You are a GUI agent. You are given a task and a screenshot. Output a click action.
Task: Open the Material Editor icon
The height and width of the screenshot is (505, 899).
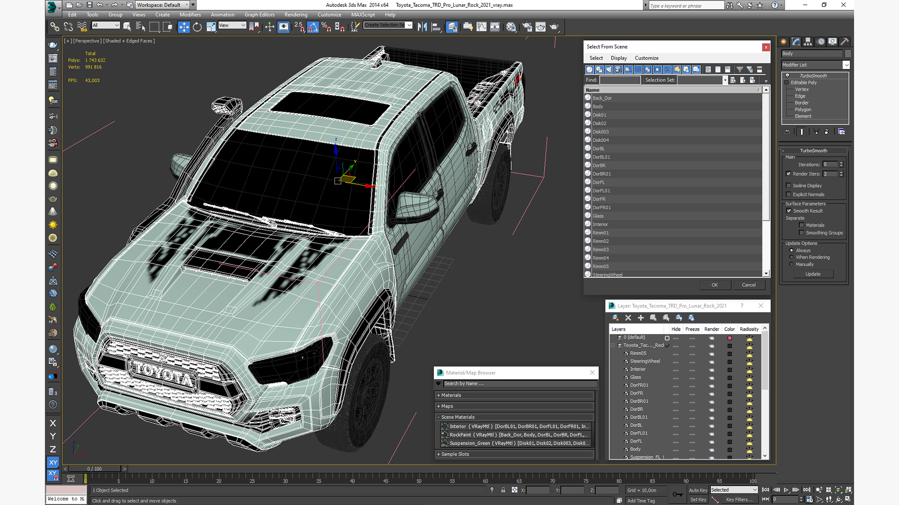pyautogui.click(x=511, y=27)
